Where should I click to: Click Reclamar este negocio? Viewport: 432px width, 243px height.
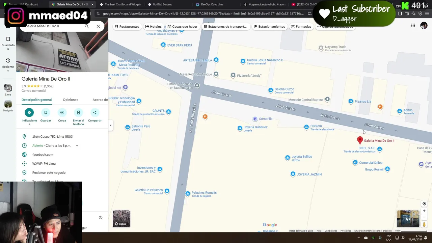pyautogui.click(x=49, y=172)
